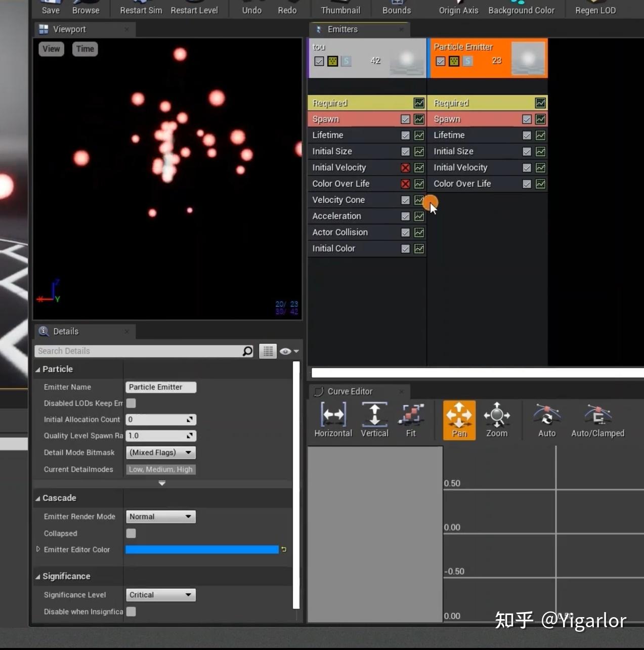Click the Details panel vertical scrollbar
The height and width of the screenshot is (650, 644).
(296, 485)
